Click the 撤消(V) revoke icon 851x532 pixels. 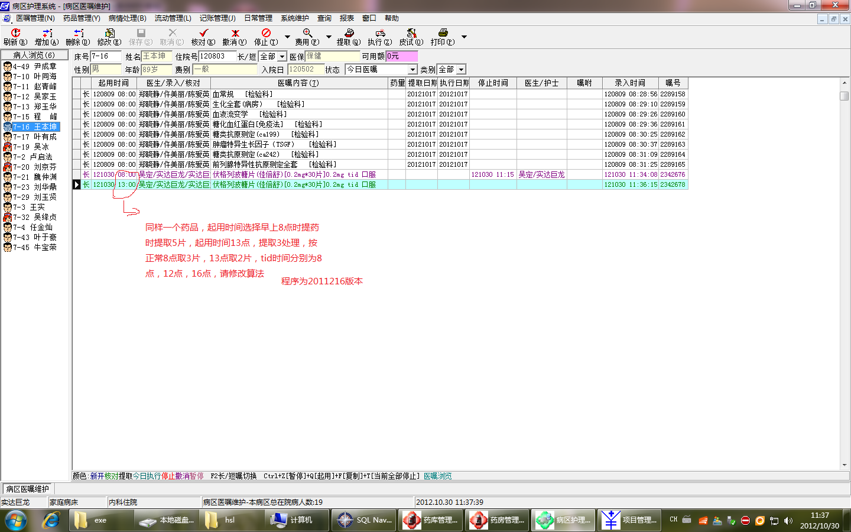tap(235, 37)
